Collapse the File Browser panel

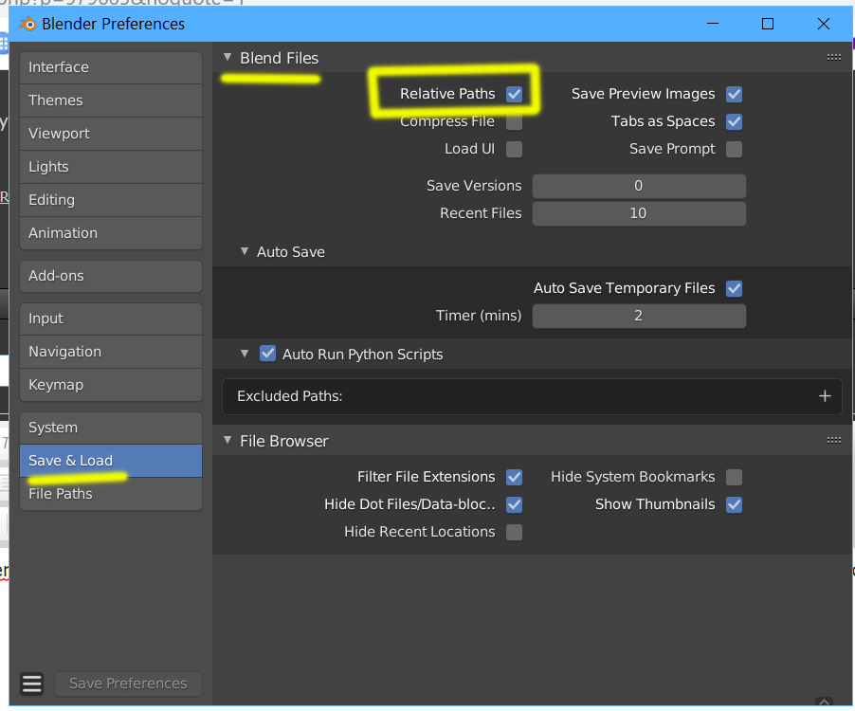(x=227, y=441)
